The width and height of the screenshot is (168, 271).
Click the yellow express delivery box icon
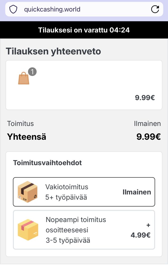click(x=28, y=230)
